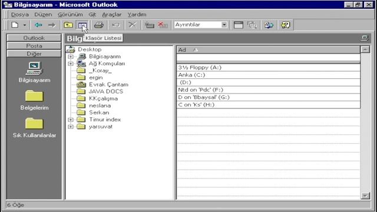This screenshot has width=377, height=212.
Task: Click the list scrollbar up arrow
Action: pos(365,49)
